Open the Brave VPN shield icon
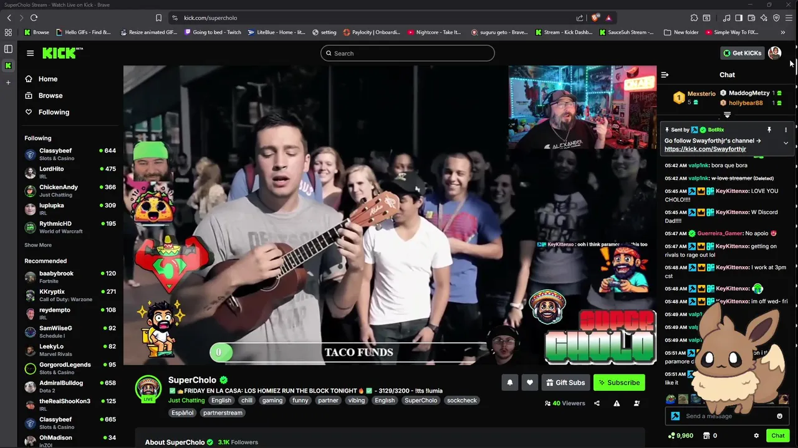Viewport: 798px width, 448px height. coord(776,17)
